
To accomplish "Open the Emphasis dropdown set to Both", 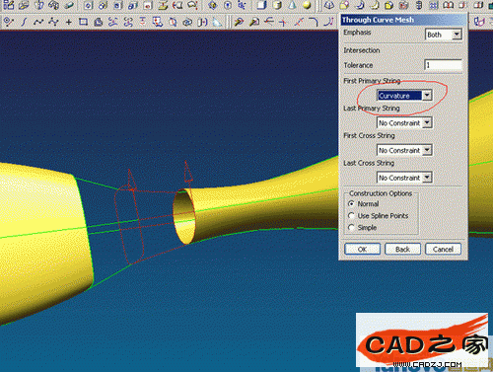I will point(444,35).
